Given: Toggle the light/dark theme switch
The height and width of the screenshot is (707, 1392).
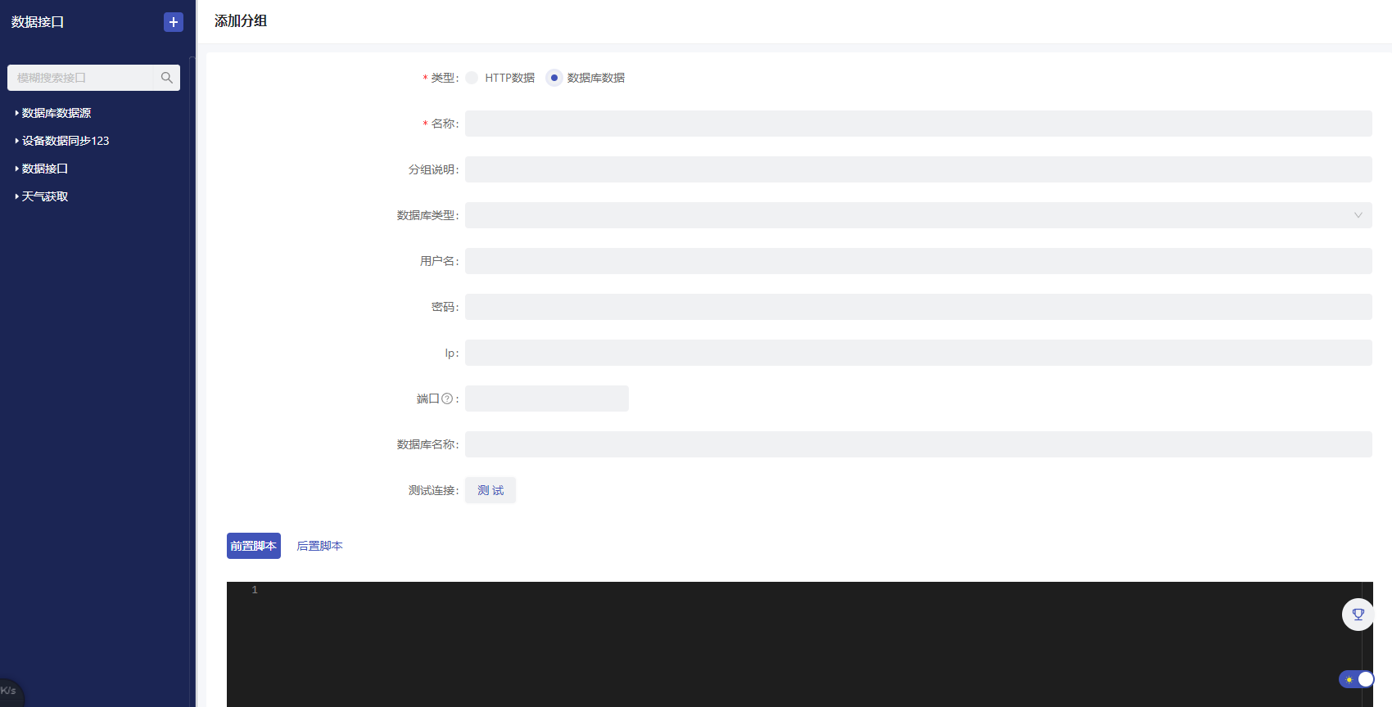Looking at the screenshot, I should [1356, 679].
